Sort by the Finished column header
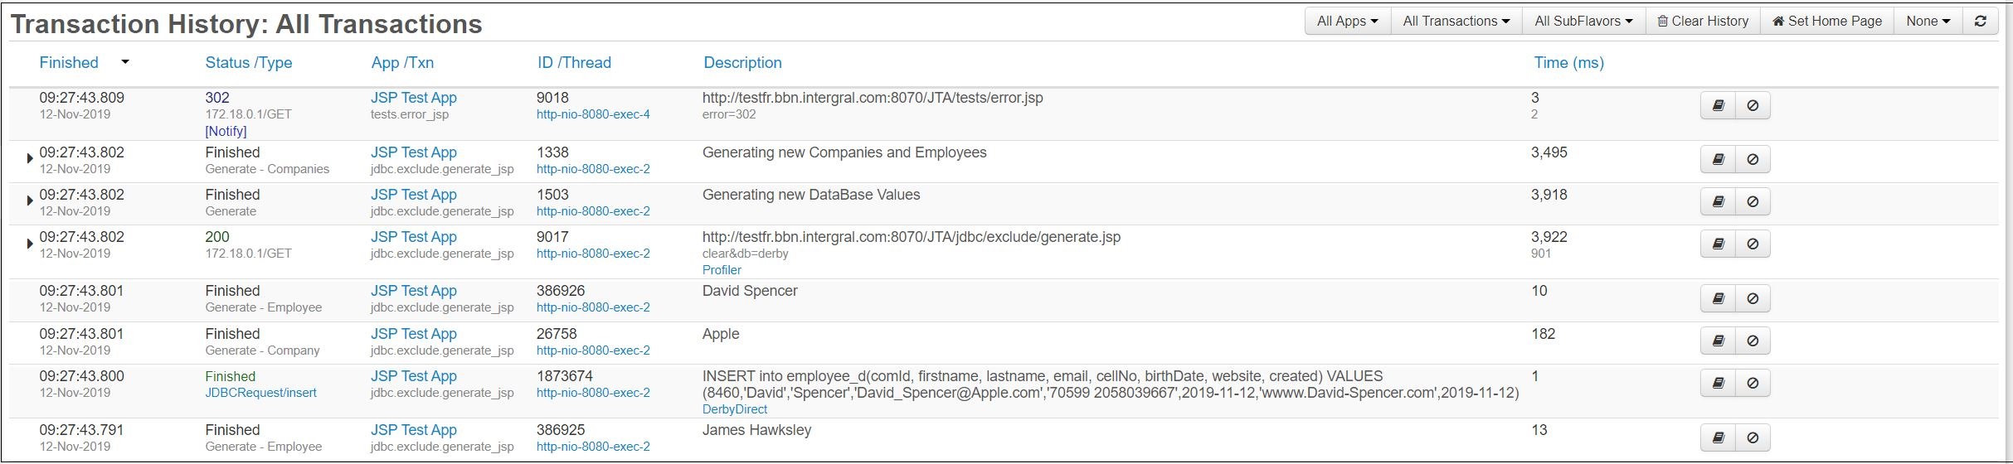The width and height of the screenshot is (2013, 464). click(x=69, y=63)
